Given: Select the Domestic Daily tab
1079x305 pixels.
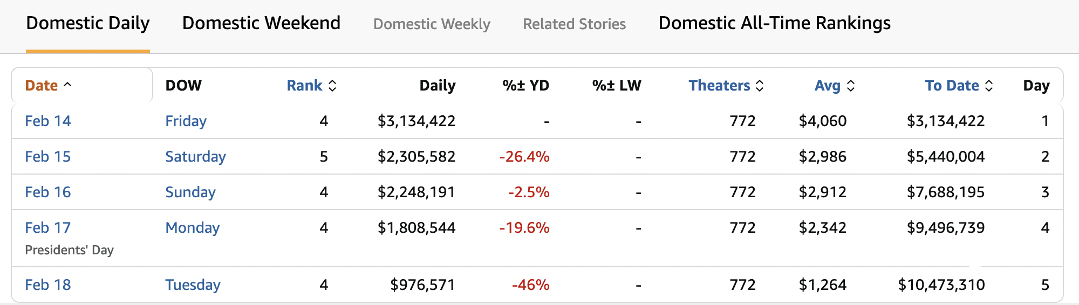Looking at the screenshot, I should (x=88, y=23).
